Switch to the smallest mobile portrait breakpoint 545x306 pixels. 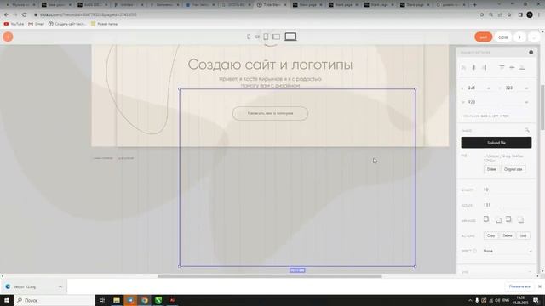point(249,37)
